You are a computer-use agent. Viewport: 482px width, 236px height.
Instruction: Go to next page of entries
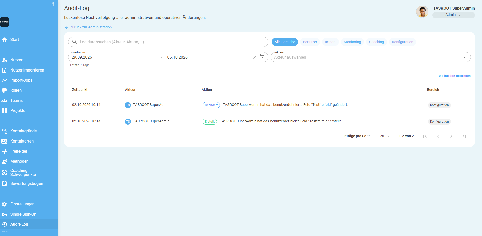[451, 136]
